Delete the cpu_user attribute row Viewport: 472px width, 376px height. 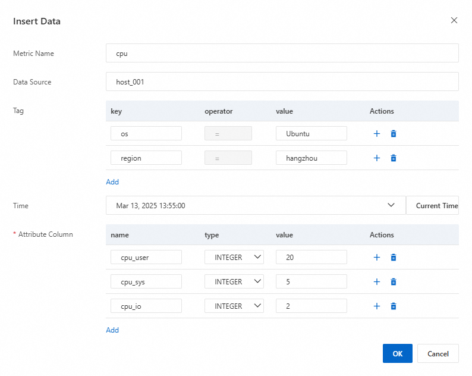pos(393,258)
